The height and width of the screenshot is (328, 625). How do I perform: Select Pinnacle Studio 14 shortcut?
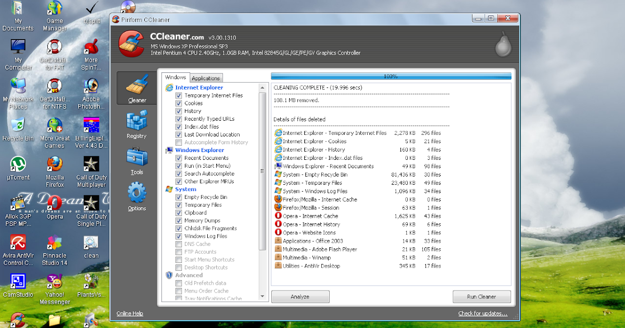tap(55, 250)
